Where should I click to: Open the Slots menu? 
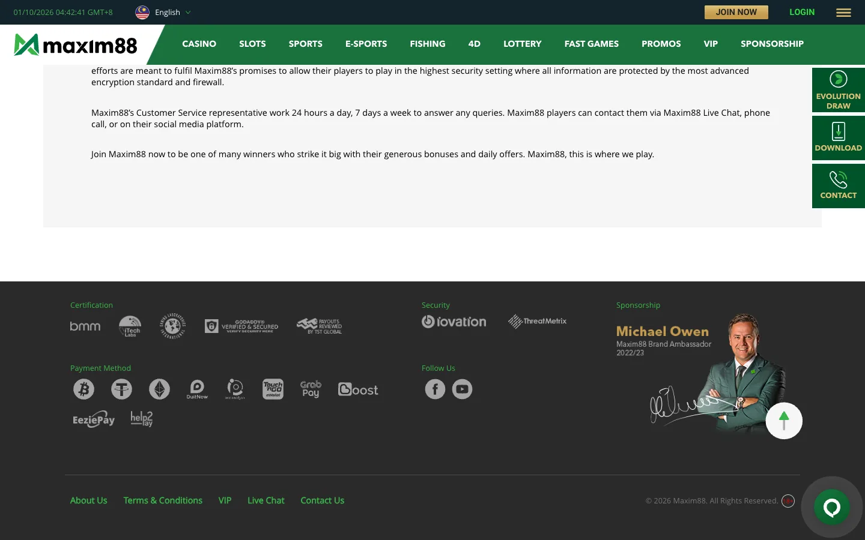click(x=252, y=44)
